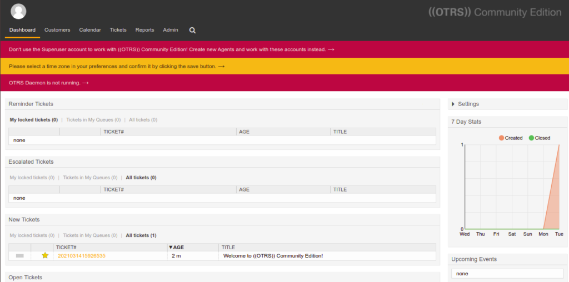Follow the Superuser account warning link
Image resolution: width=569 pixels, height=282 pixels.
point(171,49)
